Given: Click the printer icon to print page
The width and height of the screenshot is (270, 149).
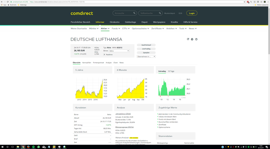Looking at the screenshot, I should [192, 39].
